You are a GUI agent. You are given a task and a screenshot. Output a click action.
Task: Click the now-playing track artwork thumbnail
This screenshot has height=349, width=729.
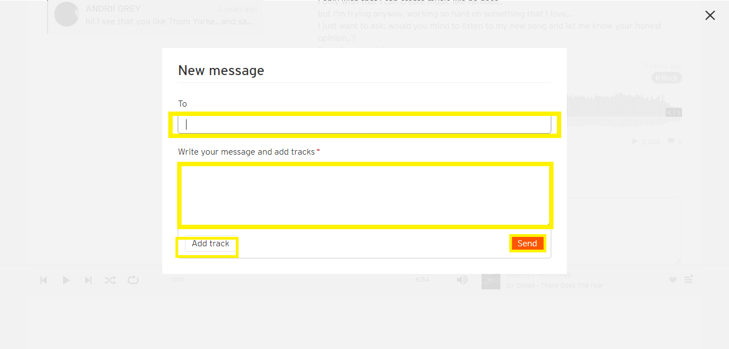click(491, 281)
